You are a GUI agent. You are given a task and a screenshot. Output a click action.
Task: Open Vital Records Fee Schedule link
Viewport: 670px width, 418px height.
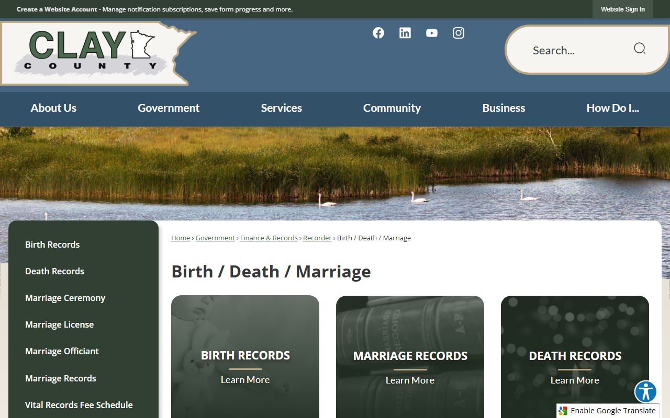click(x=79, y=405)
